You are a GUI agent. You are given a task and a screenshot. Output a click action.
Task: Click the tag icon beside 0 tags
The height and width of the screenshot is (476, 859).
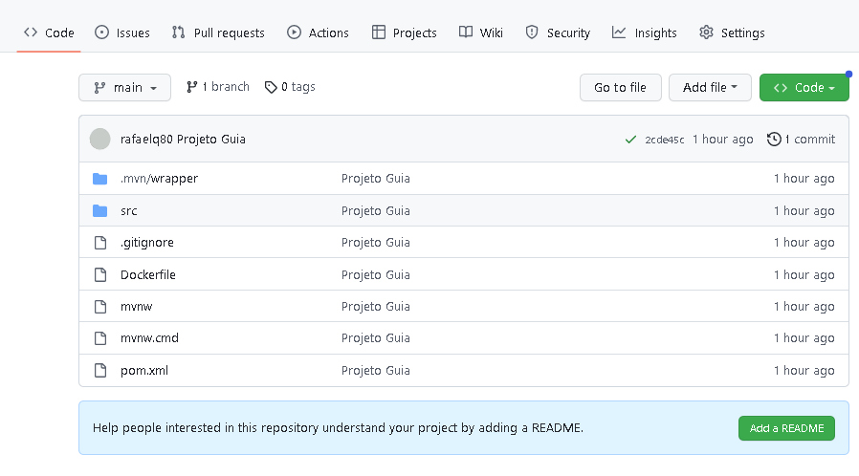(271, 87)
